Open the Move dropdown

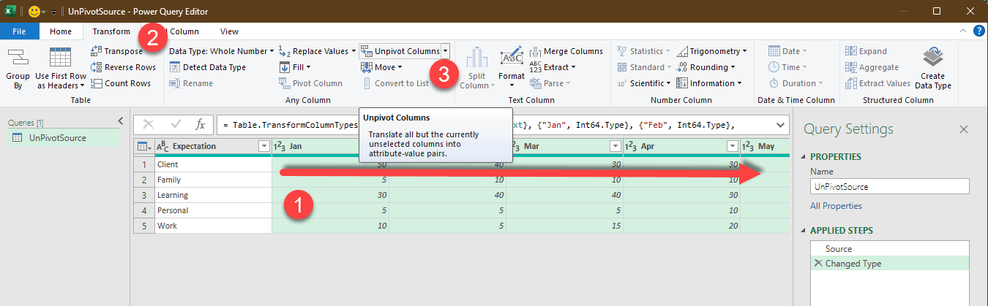381,67
